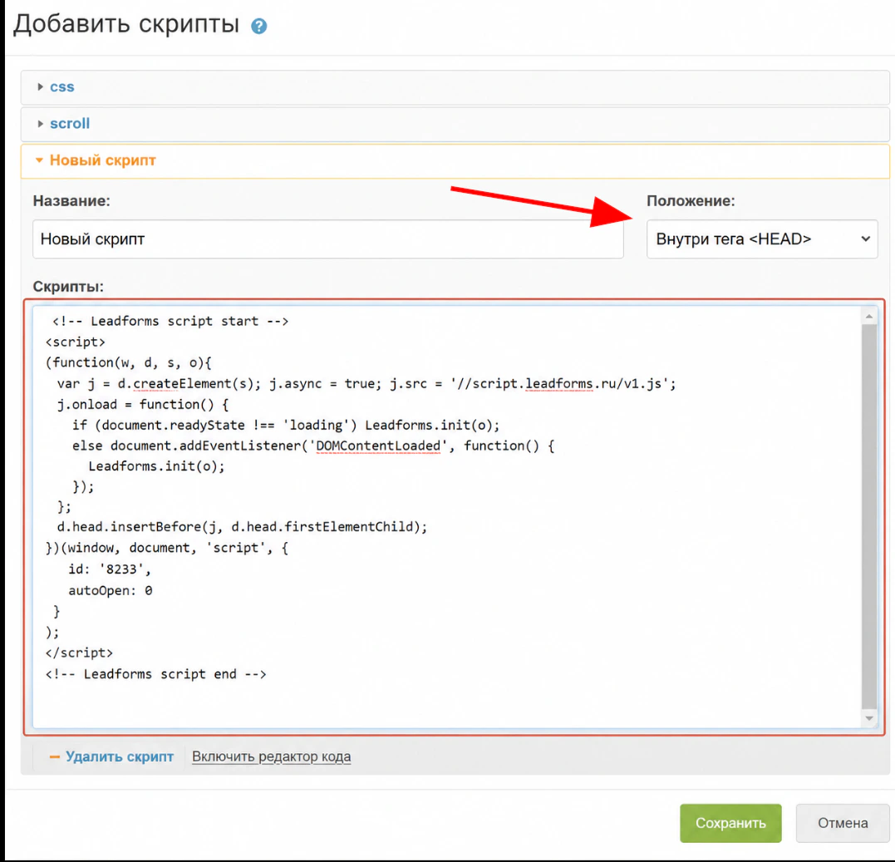Click the Скрипты label
Screen dimensions: 895x862
(x=68, y=287)
